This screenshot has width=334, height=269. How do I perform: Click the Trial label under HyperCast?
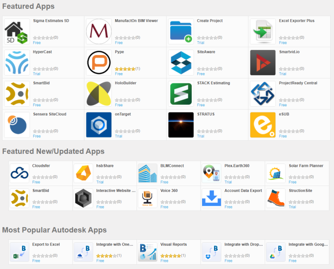(x=37, y=74)
